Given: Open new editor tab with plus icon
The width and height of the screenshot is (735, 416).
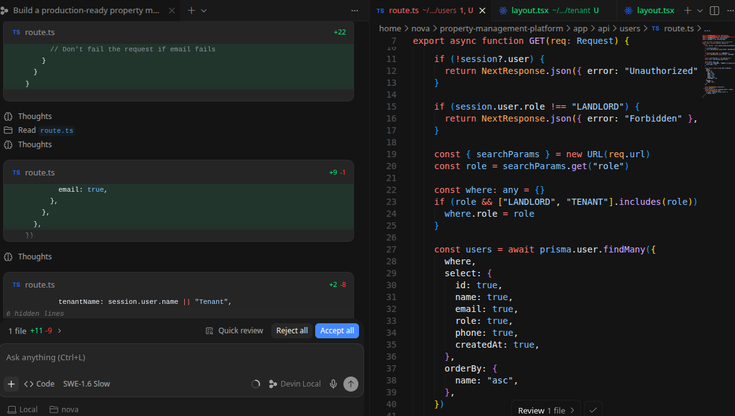Looking at the screenshot, I should pyautogui.click(x=687, y=10).
